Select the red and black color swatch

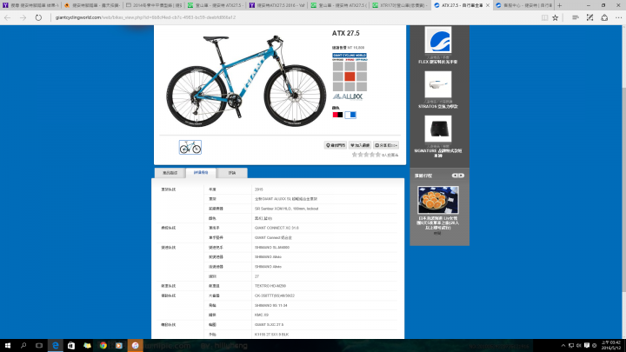point(337,115)
